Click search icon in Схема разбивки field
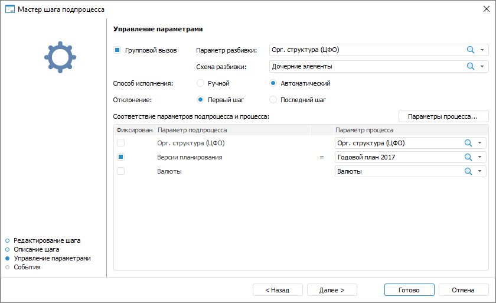The image size is (496, 303). point(471,67)
